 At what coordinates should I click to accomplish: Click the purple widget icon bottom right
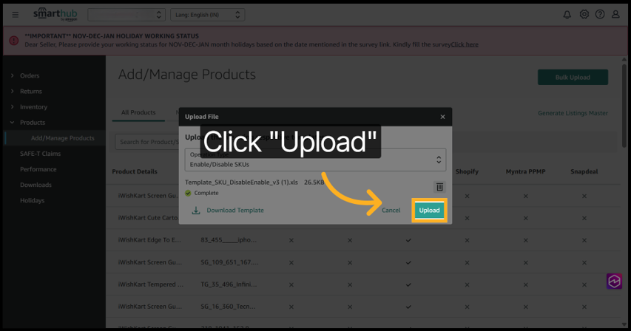click(614, 281)
